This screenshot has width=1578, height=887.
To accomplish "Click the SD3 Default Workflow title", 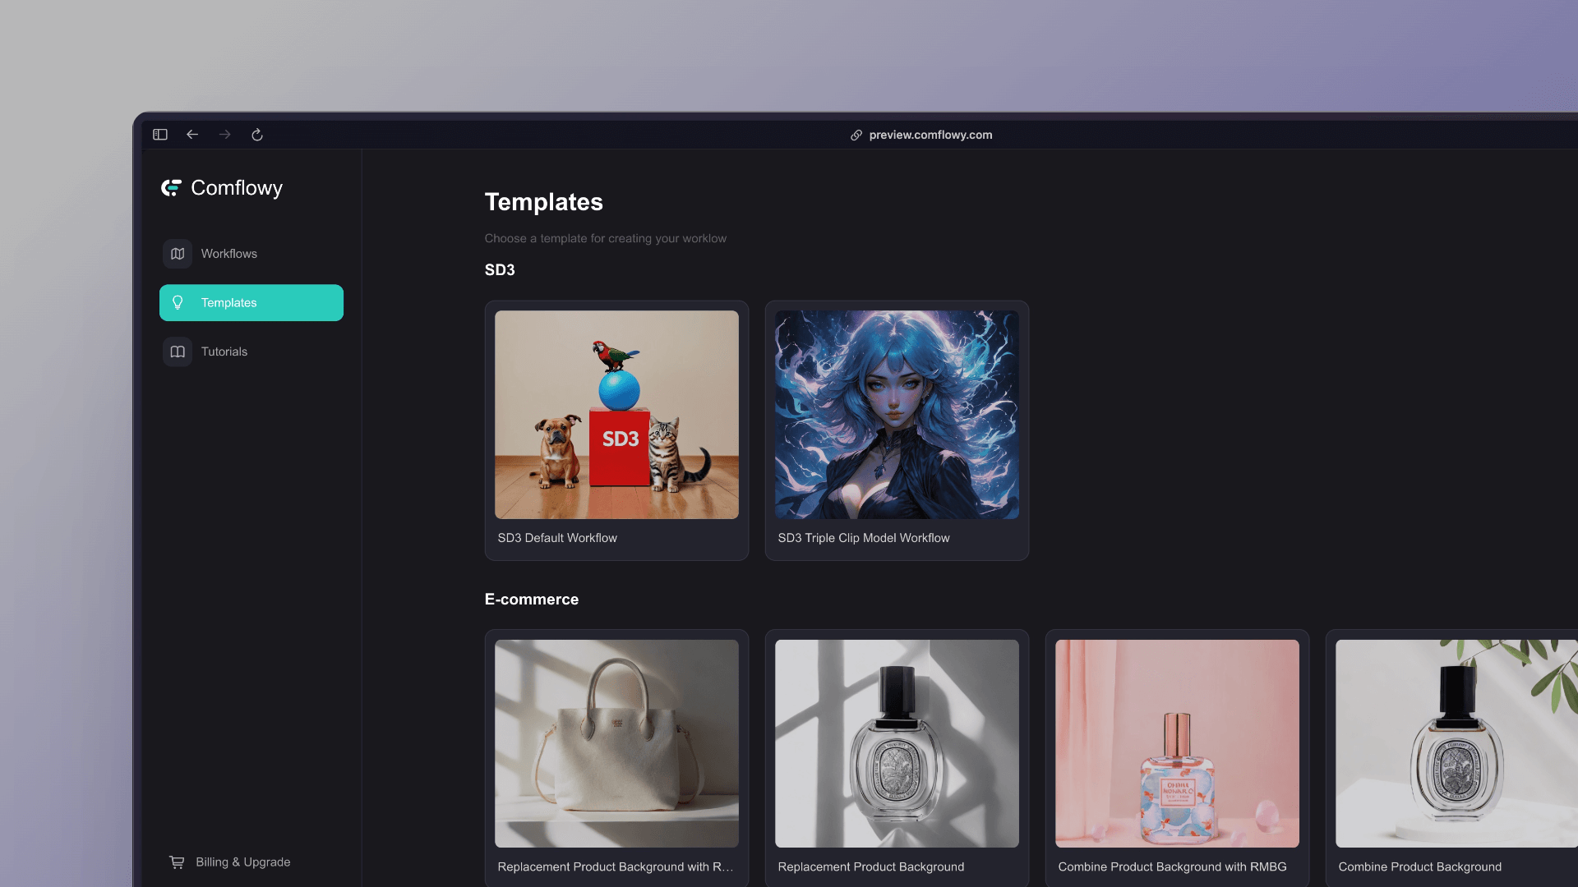I will 557,538.
